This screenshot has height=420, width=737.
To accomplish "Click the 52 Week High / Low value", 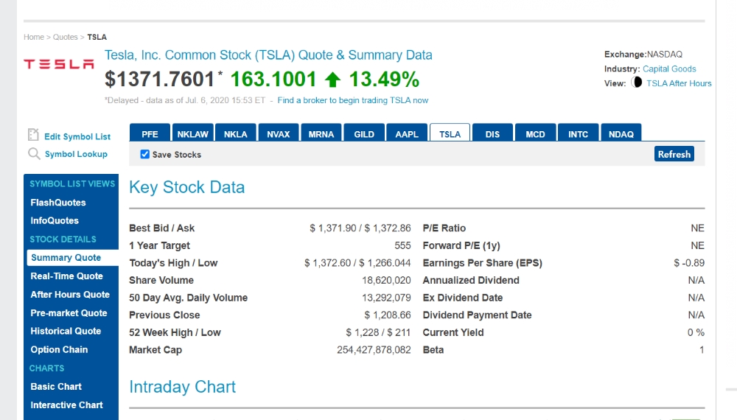I will [378, 332].
